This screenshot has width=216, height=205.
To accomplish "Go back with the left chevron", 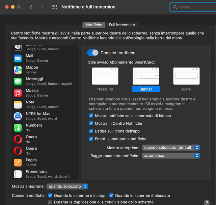I will [x=31, y=7].
